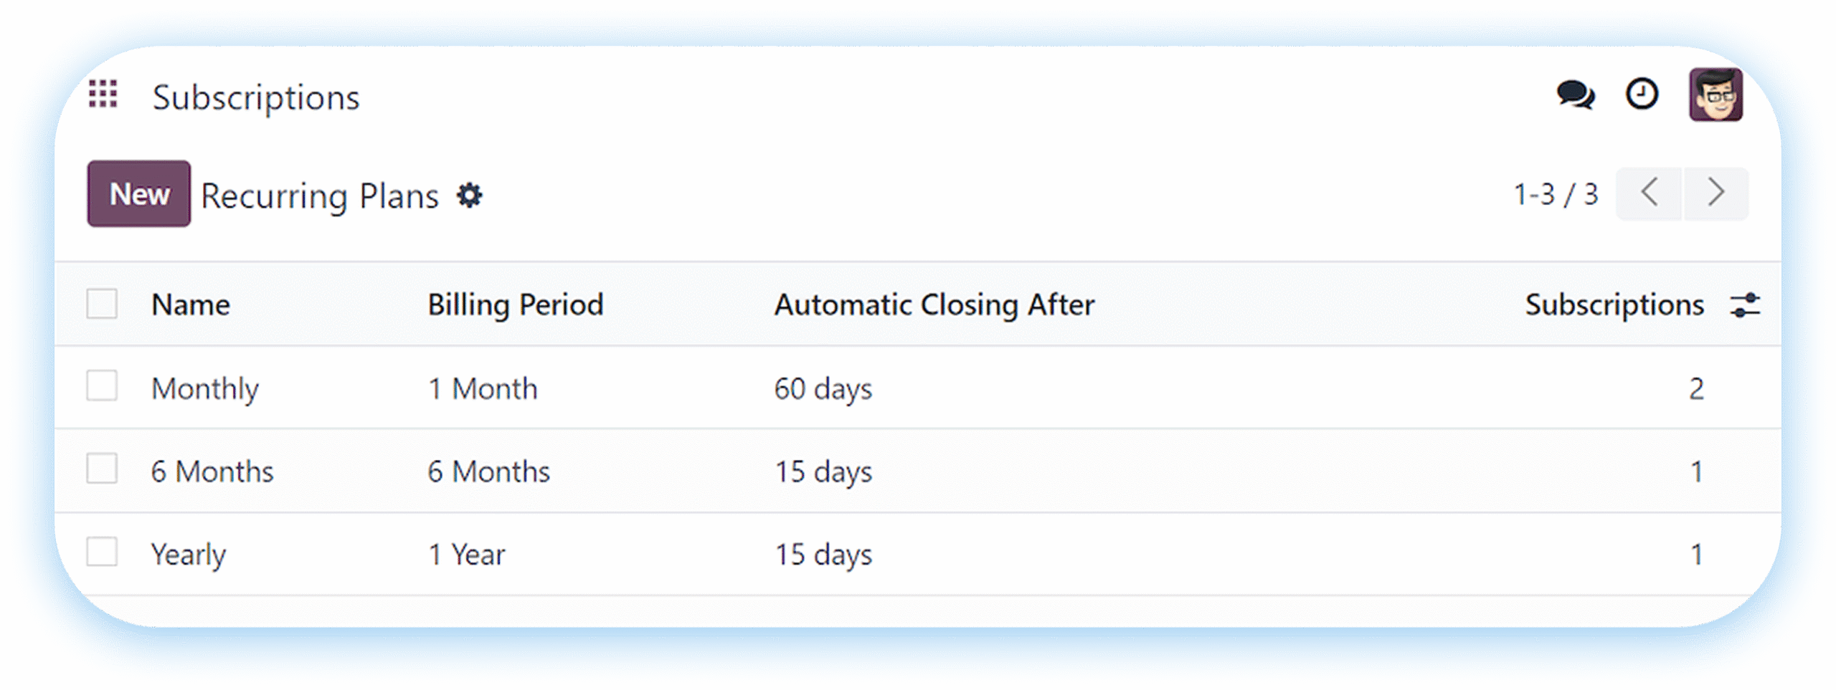
Task: Sort by Subscriptions column header
Action: pyautogui.click(x=1614, y=305)
